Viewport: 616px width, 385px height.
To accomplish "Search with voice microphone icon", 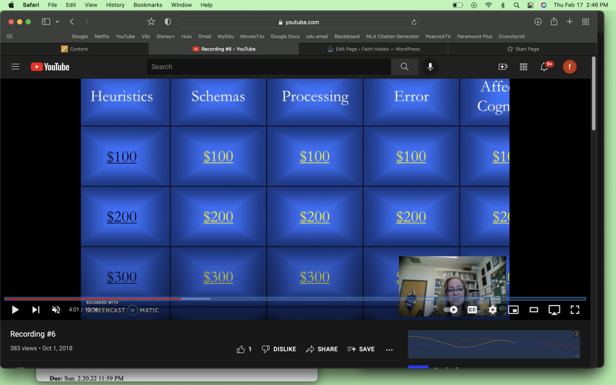I will [x=430, y=67].
